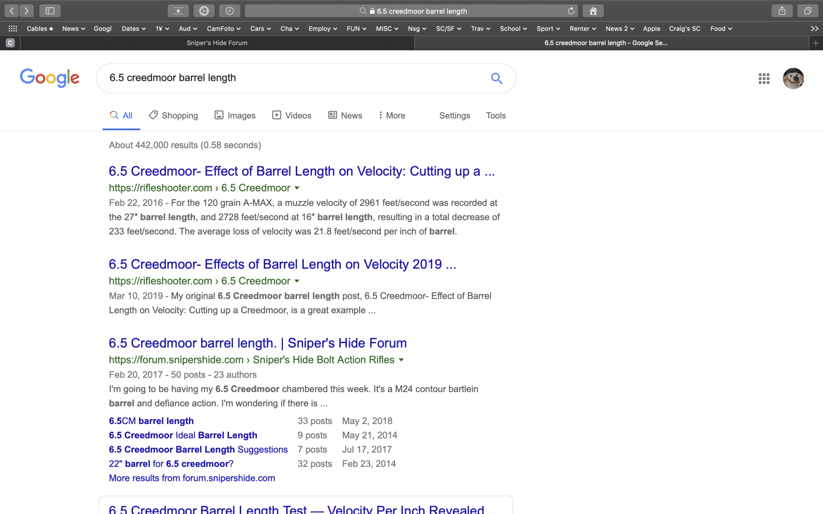Viewport: 823px width, 514px height.
Task: Open the 6.5CM barrel length sitelink
Action: click(151, 421)
